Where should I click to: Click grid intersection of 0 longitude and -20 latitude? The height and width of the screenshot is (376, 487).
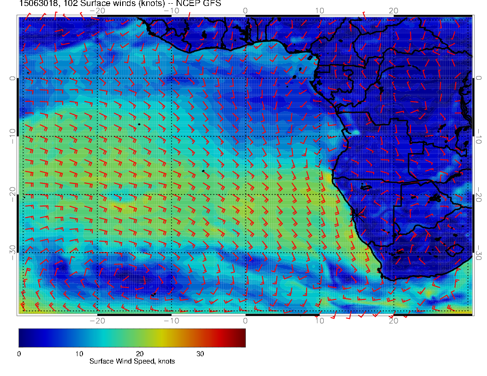pos(245,194)
